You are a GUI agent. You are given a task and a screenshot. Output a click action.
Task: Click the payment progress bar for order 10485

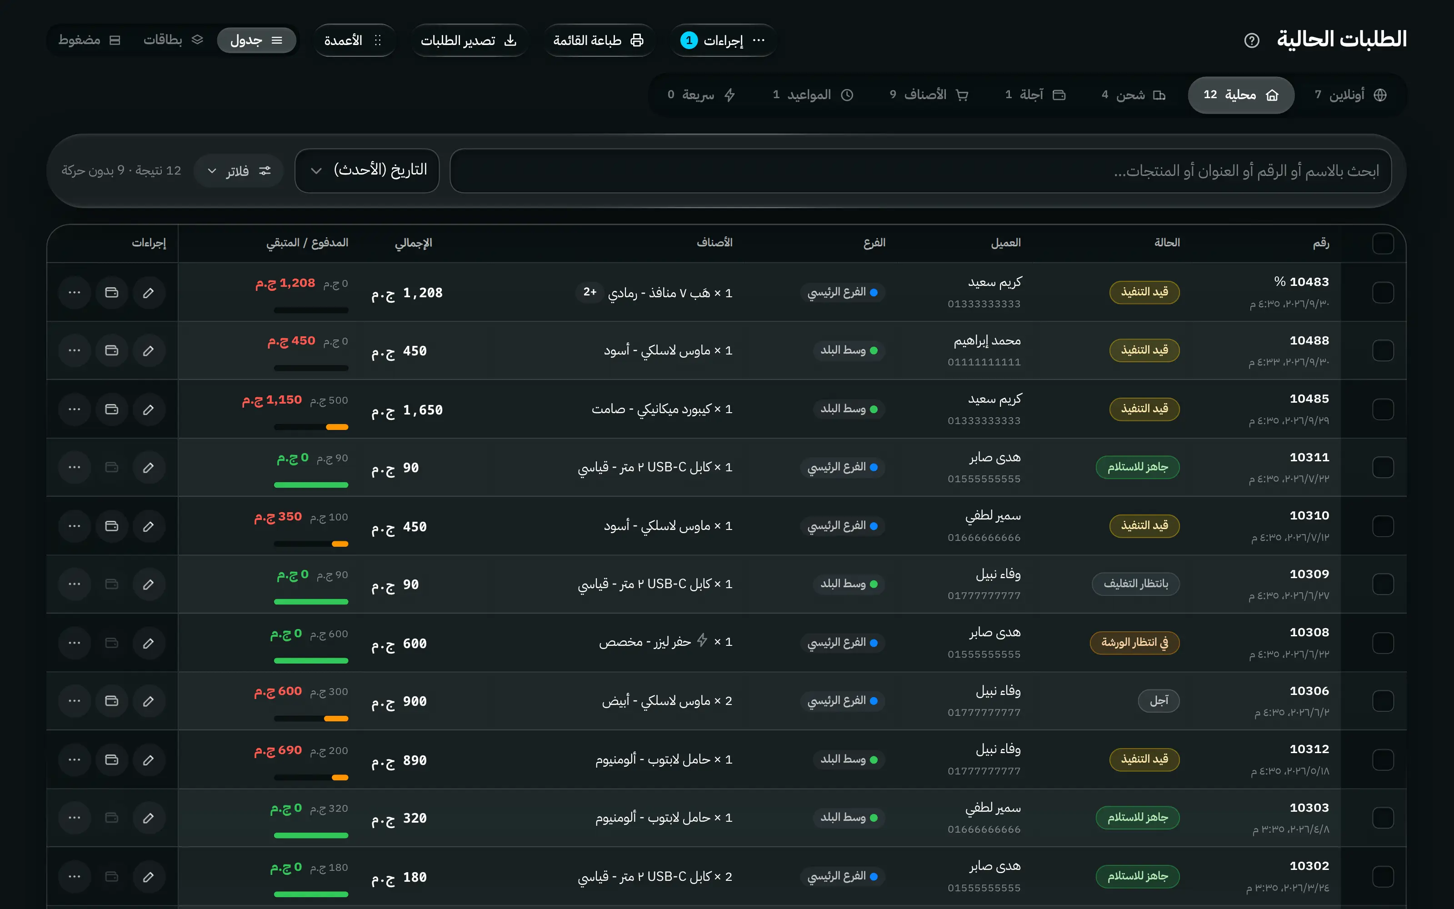pyautogui.click(x=311, y=427)
